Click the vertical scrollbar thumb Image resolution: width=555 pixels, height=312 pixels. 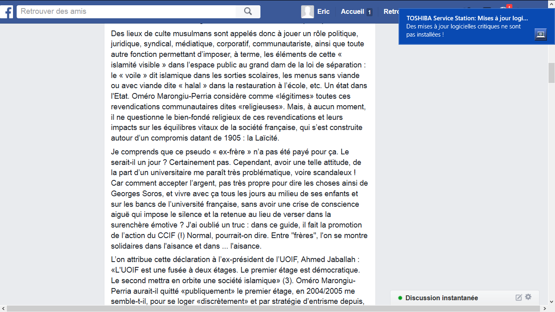click(551, 73)
